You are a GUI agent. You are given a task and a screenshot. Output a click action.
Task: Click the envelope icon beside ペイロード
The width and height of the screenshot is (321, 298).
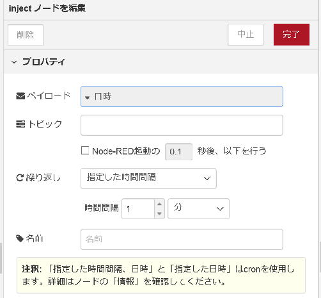pyautogui.click(x=20, y=96)
